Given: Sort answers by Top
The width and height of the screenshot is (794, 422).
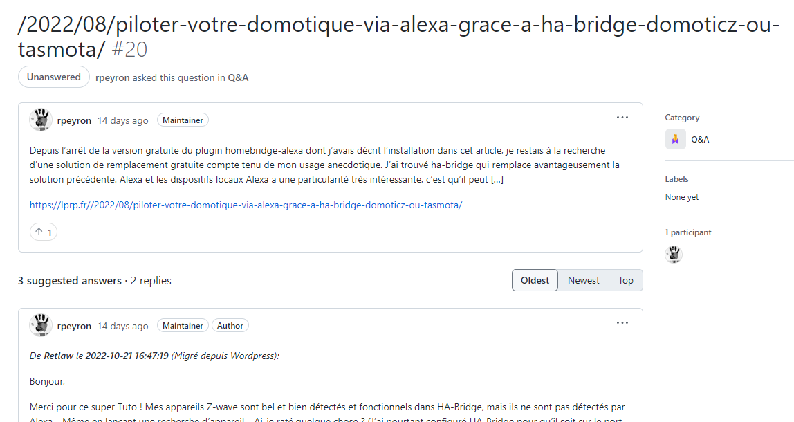Looking at the screenshot, I should pyautogui.click(x=625, y=280).
